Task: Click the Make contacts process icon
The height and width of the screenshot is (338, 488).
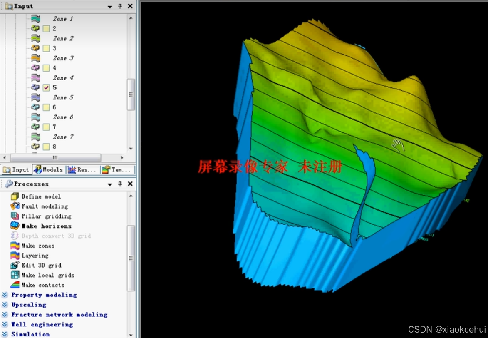Action: pyautogui.click(x=15, y=285)
